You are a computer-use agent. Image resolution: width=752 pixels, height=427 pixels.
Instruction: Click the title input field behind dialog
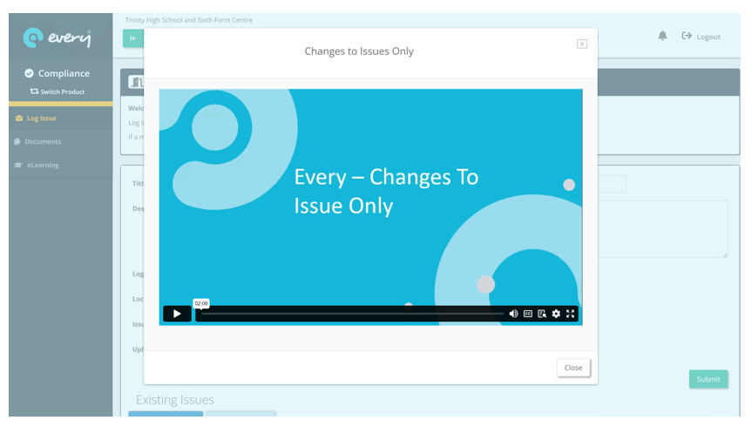coord(612,184)
